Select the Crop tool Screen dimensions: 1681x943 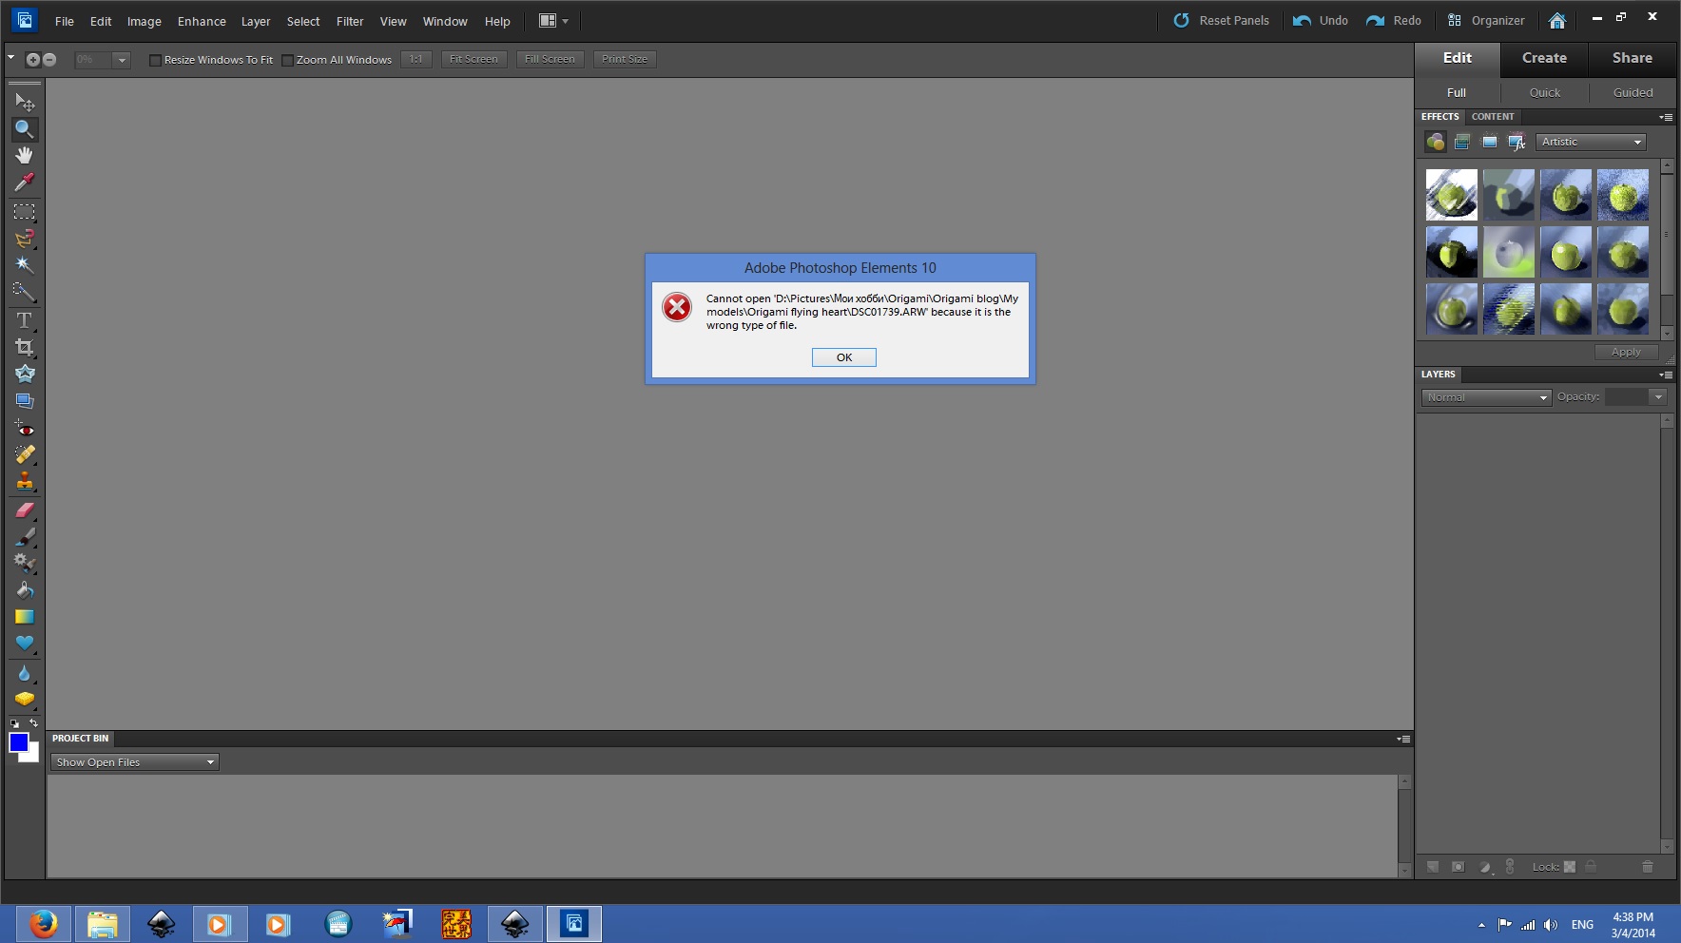coord(25,347)
